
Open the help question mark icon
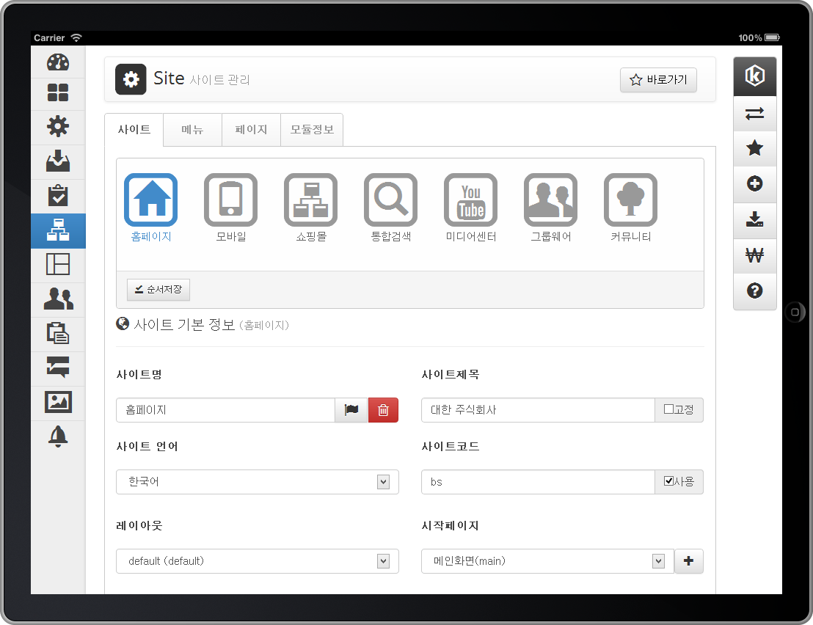(754, 290)
